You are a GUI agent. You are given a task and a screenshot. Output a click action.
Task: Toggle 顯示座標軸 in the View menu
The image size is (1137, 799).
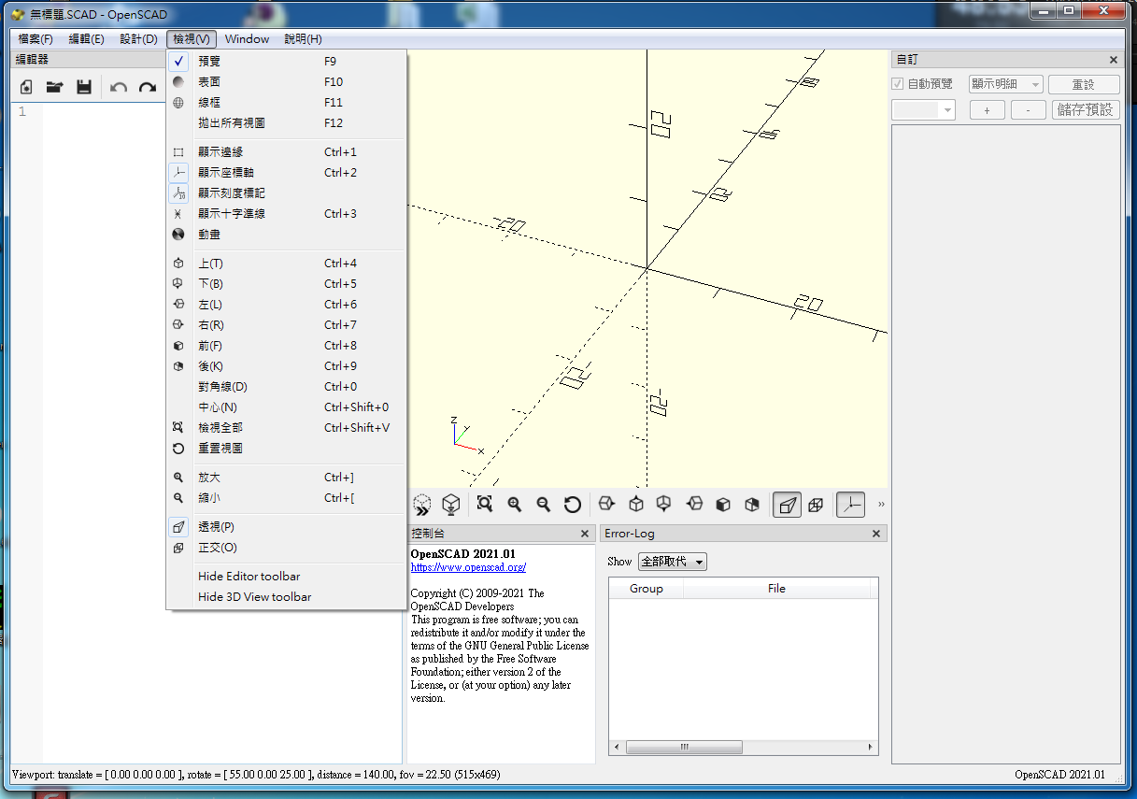pyautogui.click(x=286, y=172)
